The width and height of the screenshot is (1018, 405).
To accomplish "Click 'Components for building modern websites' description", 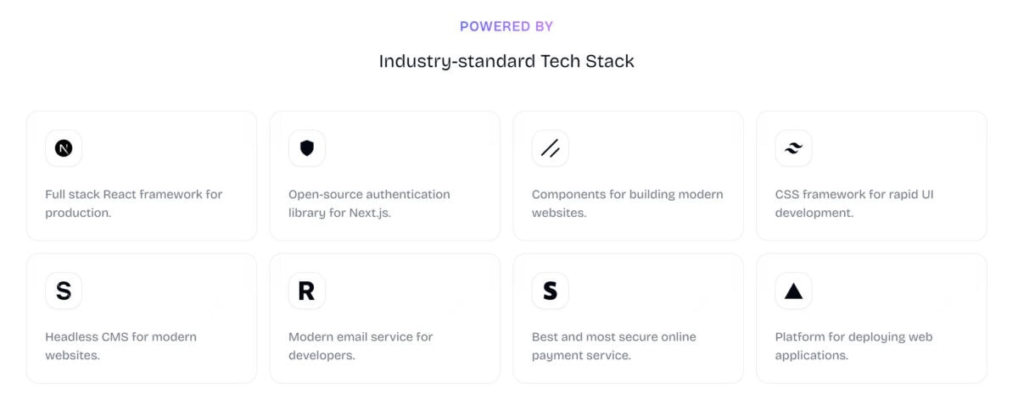I will (x=627, y=203).
